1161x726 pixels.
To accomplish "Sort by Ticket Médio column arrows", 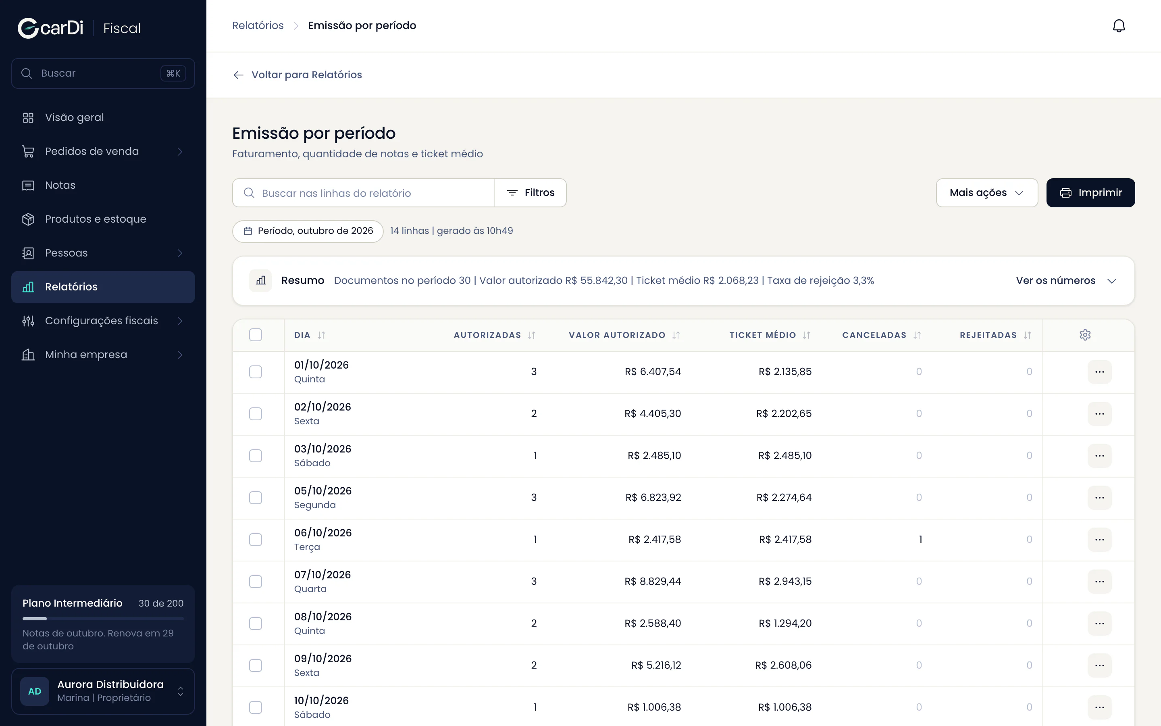I will (x=807, y=335).
